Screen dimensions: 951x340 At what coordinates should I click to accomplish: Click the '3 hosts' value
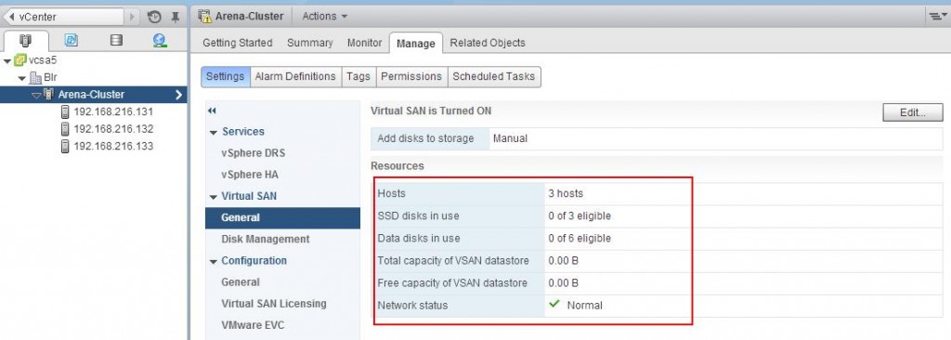click(566, 193)
